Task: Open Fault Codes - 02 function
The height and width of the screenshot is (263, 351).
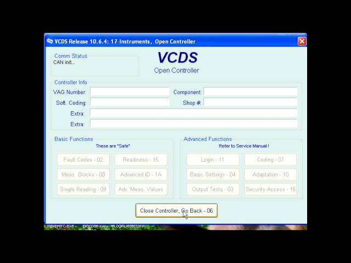Action: click(83, 159)
